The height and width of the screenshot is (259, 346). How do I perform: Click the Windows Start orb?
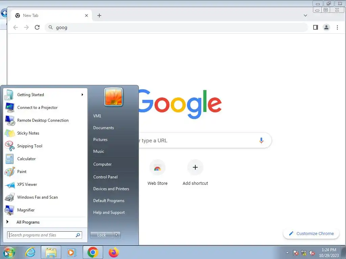click(x=9, y=252)
